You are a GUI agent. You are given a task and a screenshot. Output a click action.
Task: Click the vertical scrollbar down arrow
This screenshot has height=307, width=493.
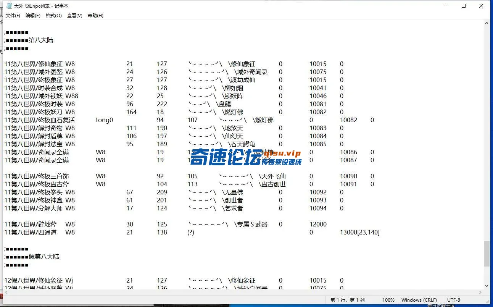coord(487,286)
